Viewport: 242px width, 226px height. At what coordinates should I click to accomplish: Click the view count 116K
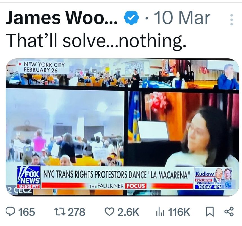click(x=179, y=212)
